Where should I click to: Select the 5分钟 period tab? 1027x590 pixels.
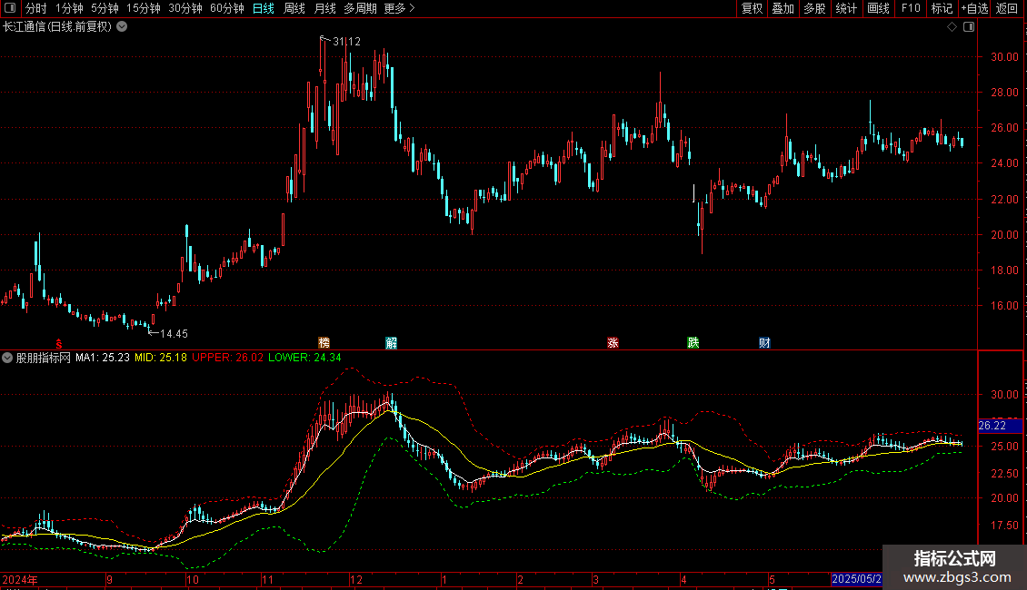coord(105,8)
